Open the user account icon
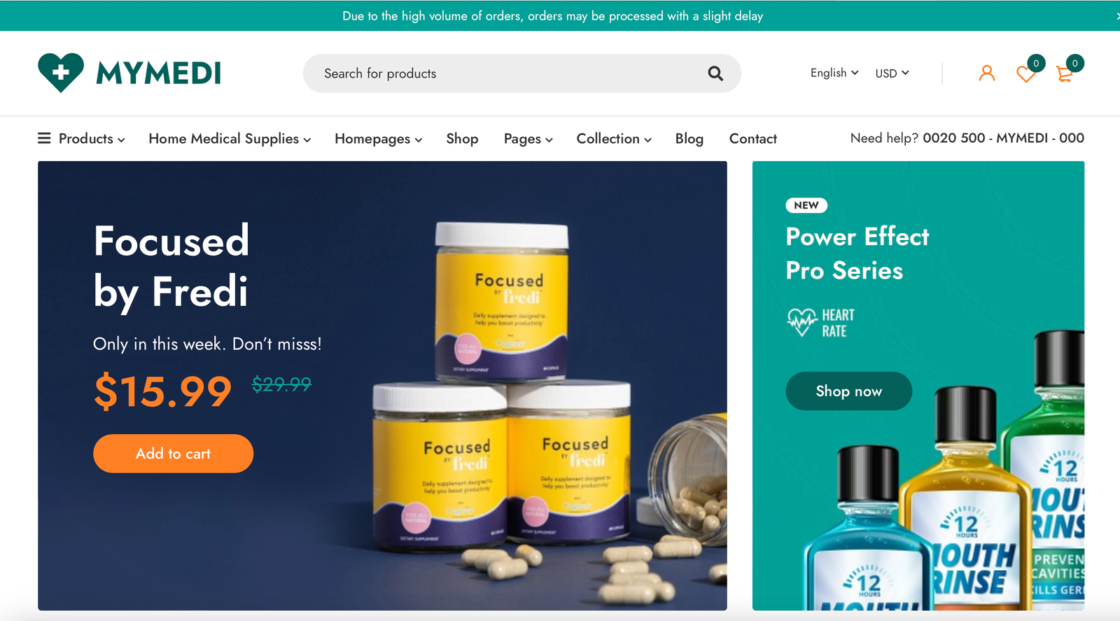The image size is (1120, 621). click(987, 73)
